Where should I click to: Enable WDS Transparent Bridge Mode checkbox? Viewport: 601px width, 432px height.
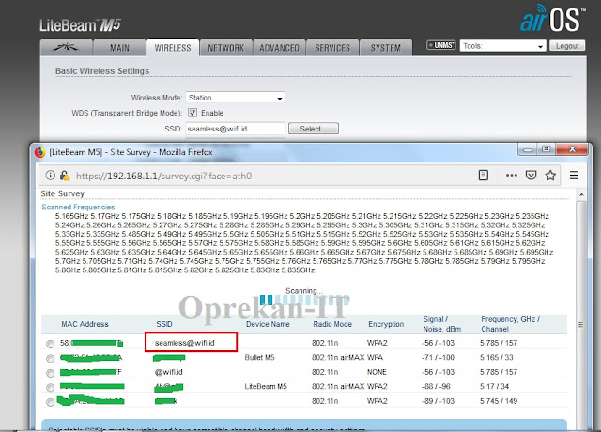click(x=193, y=113)
